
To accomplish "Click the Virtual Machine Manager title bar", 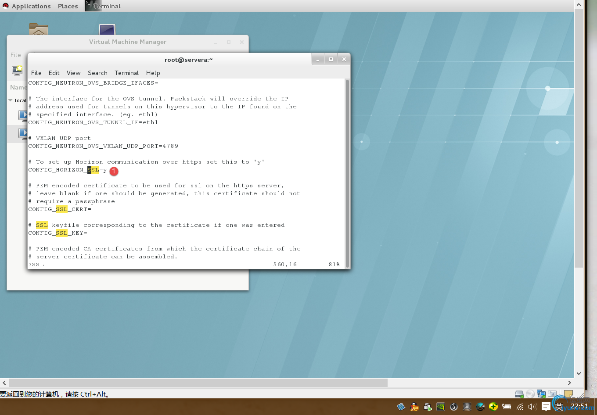I will coord(128,42).
